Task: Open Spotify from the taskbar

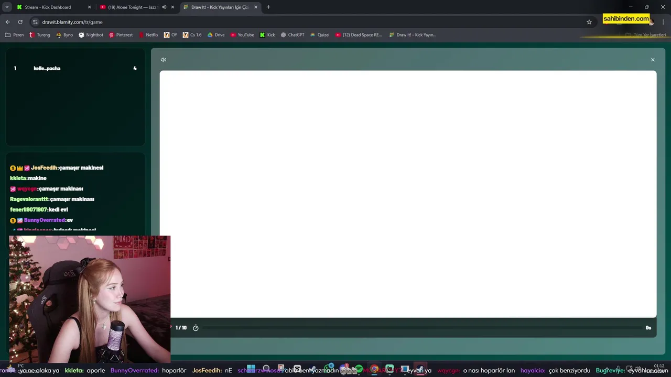Action: 359,369
